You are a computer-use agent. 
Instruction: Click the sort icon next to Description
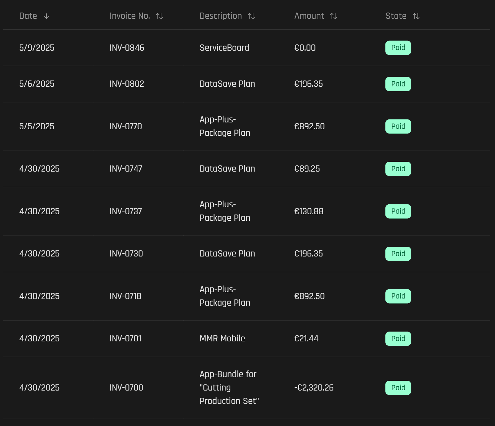click(252, 16)
